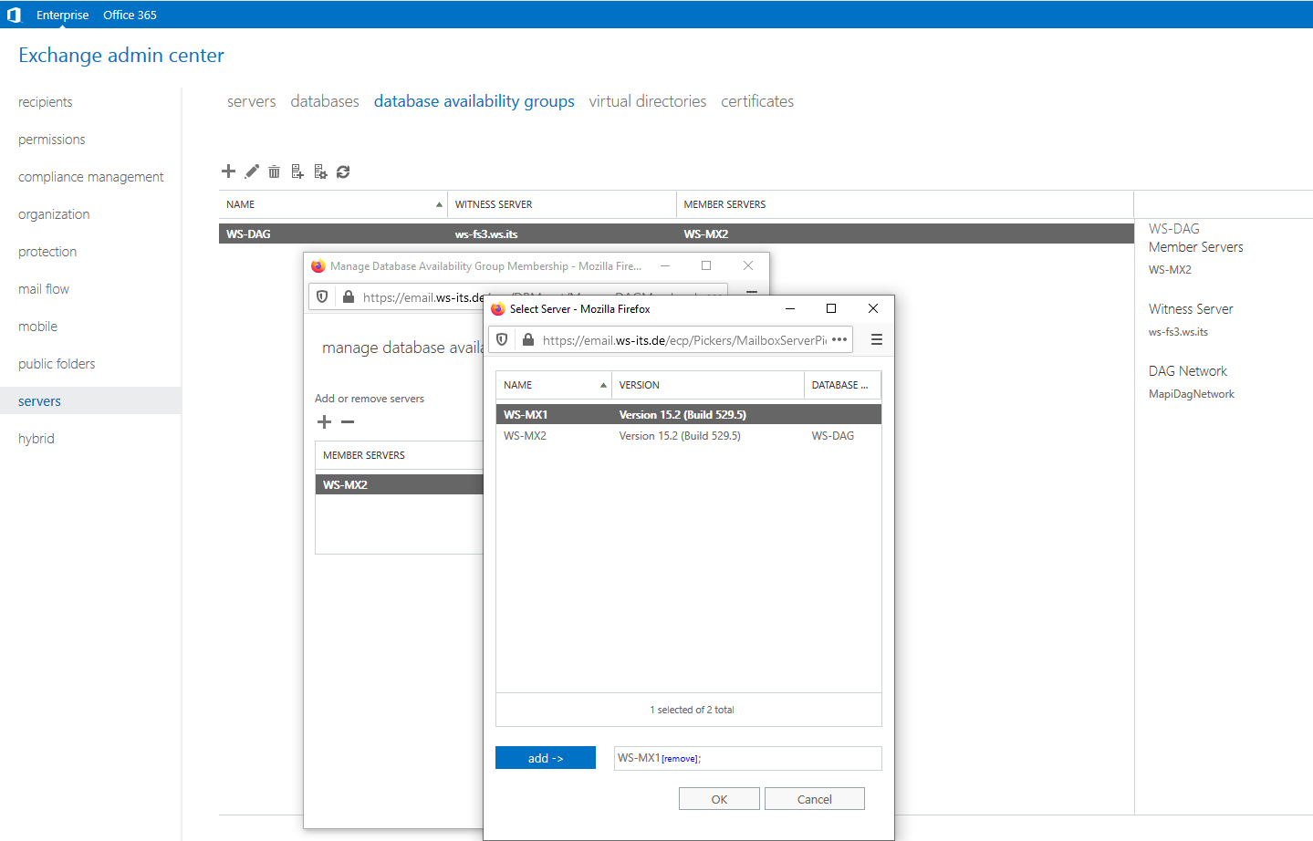
Task: Add a new database availability group
Action: 228,171
